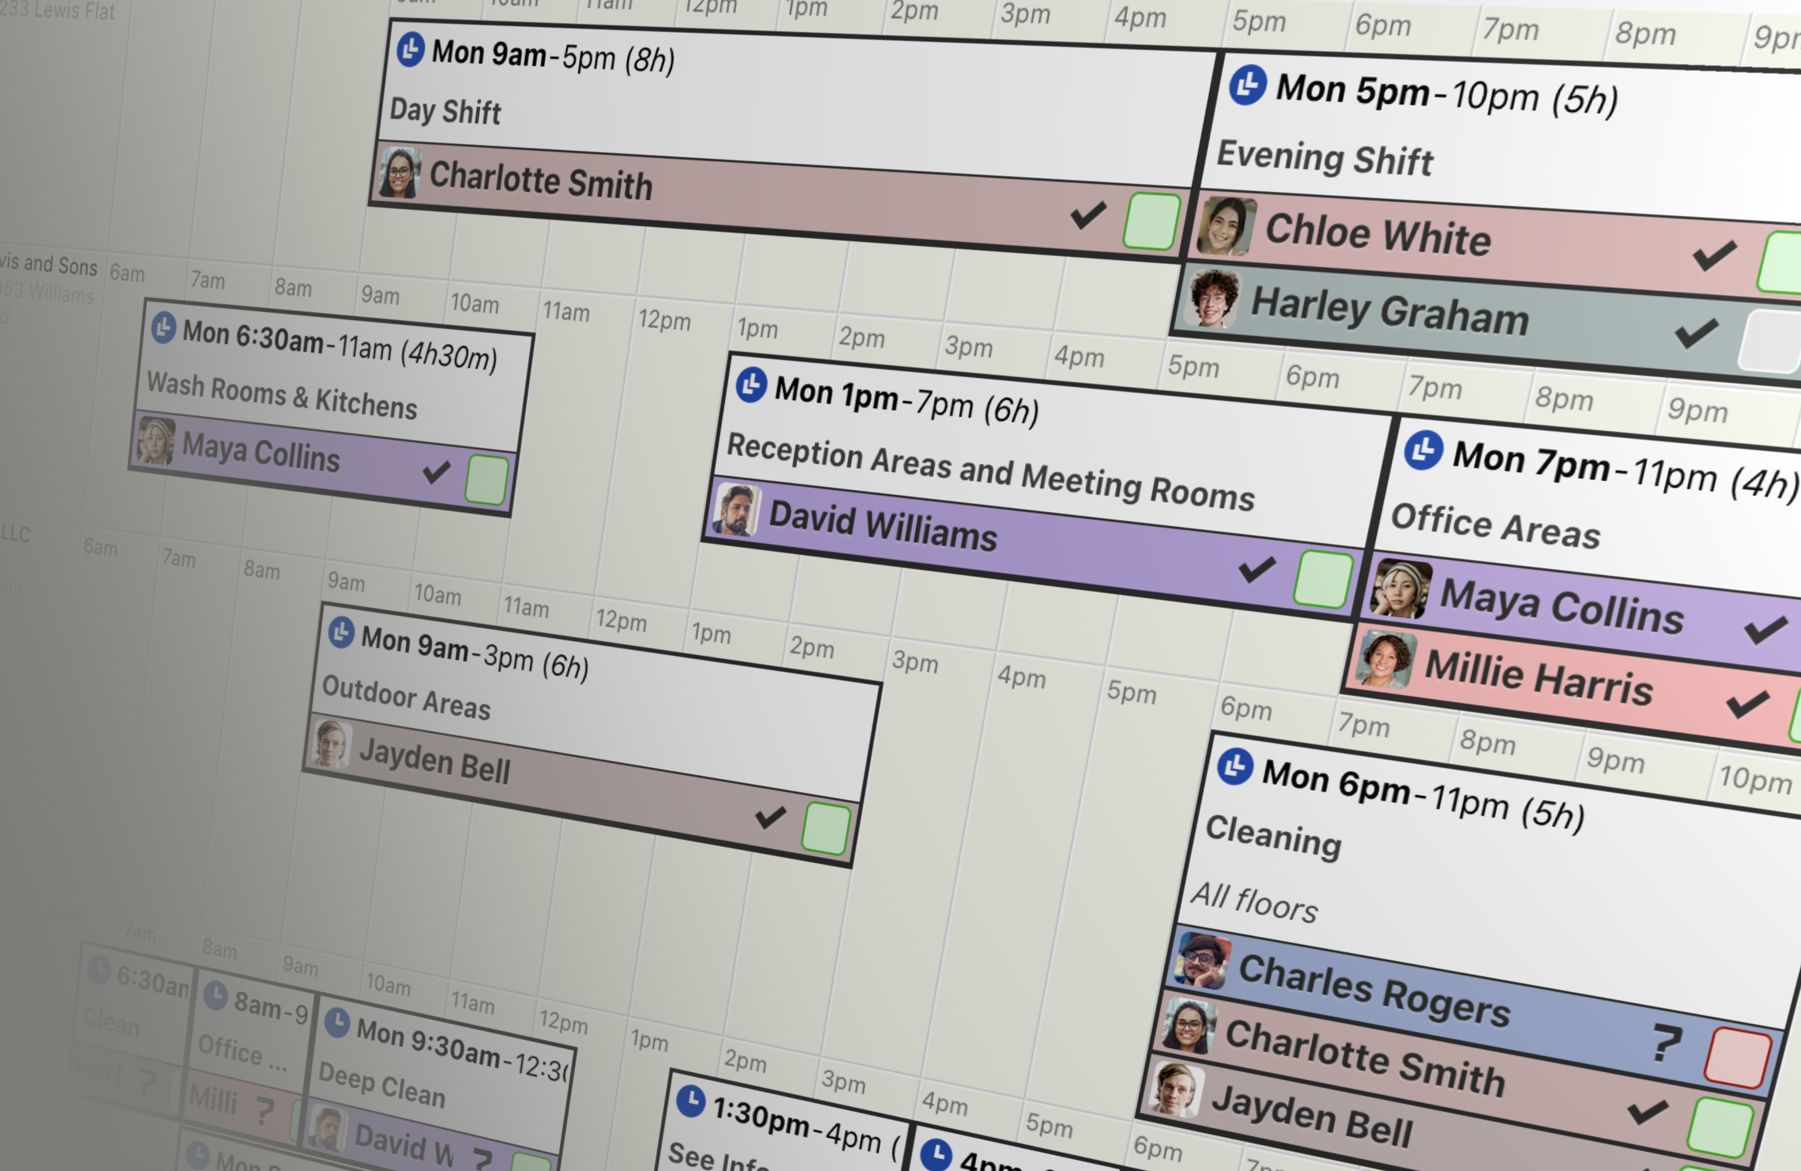
Task: Toggle green status box for Maya Collins Wash Rooms
Action: click(x=487, y=479)
